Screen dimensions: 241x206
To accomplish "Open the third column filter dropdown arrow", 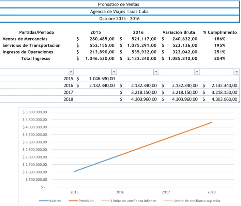I will 156,72.
